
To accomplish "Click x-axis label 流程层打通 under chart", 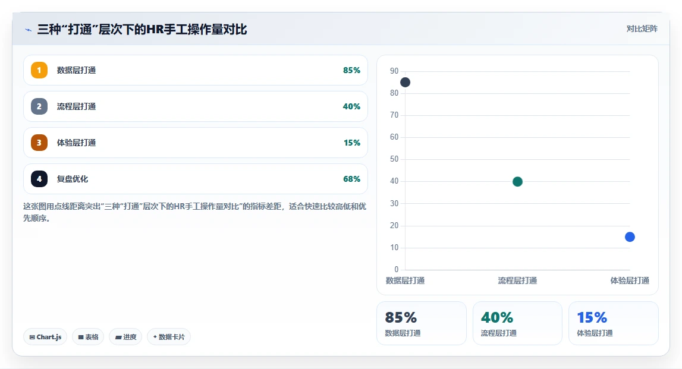I will tap(517, 281).
